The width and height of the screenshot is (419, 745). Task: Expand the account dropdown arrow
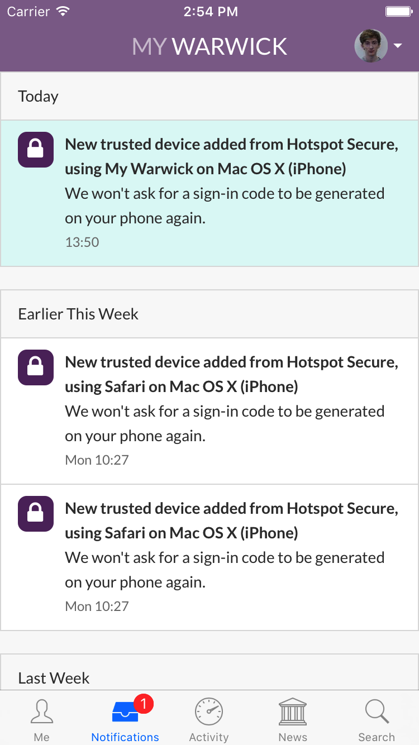tap(398, 46)
